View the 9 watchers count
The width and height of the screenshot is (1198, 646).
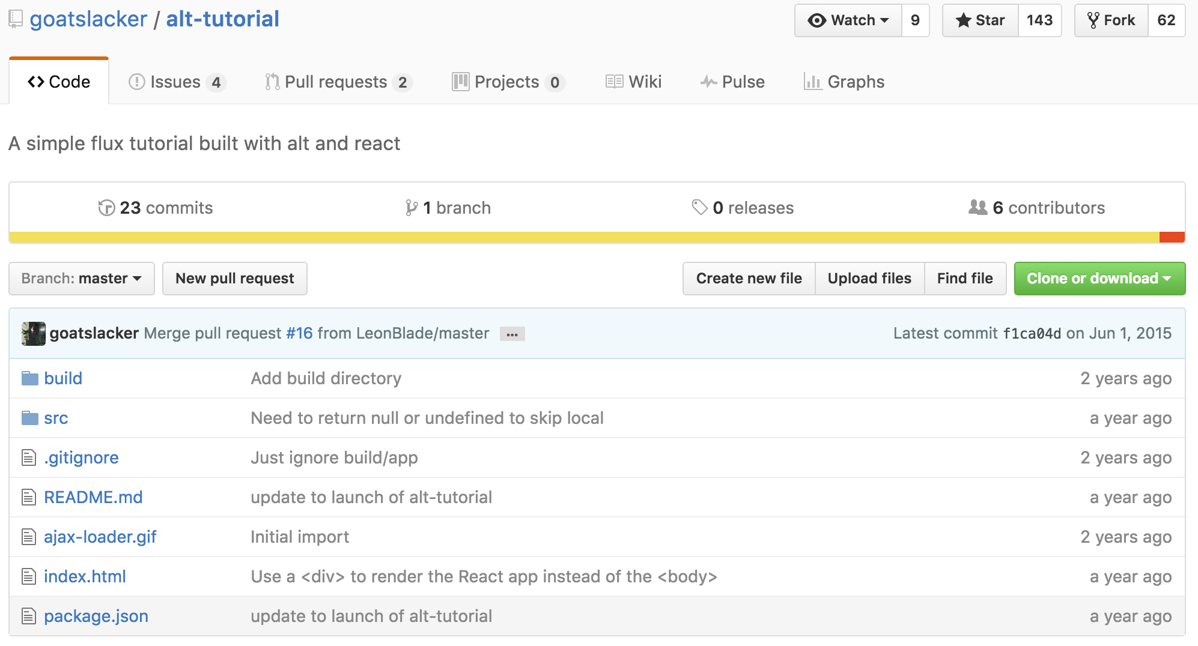pyautogui.click(x=916, y=20)
